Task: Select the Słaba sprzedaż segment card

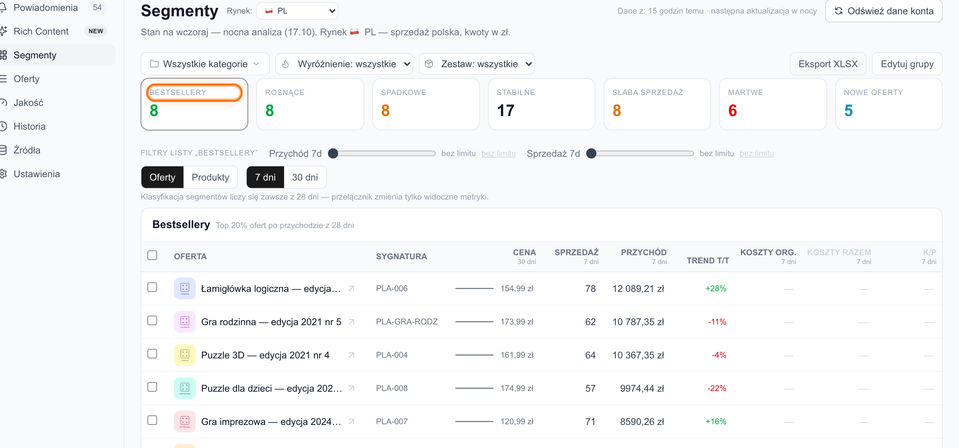Action: (x=657, y=104)
